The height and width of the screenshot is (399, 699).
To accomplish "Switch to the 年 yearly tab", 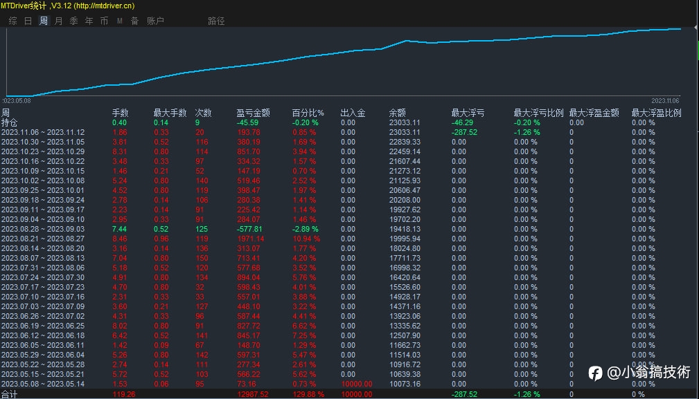I will [x=89, y=21].
